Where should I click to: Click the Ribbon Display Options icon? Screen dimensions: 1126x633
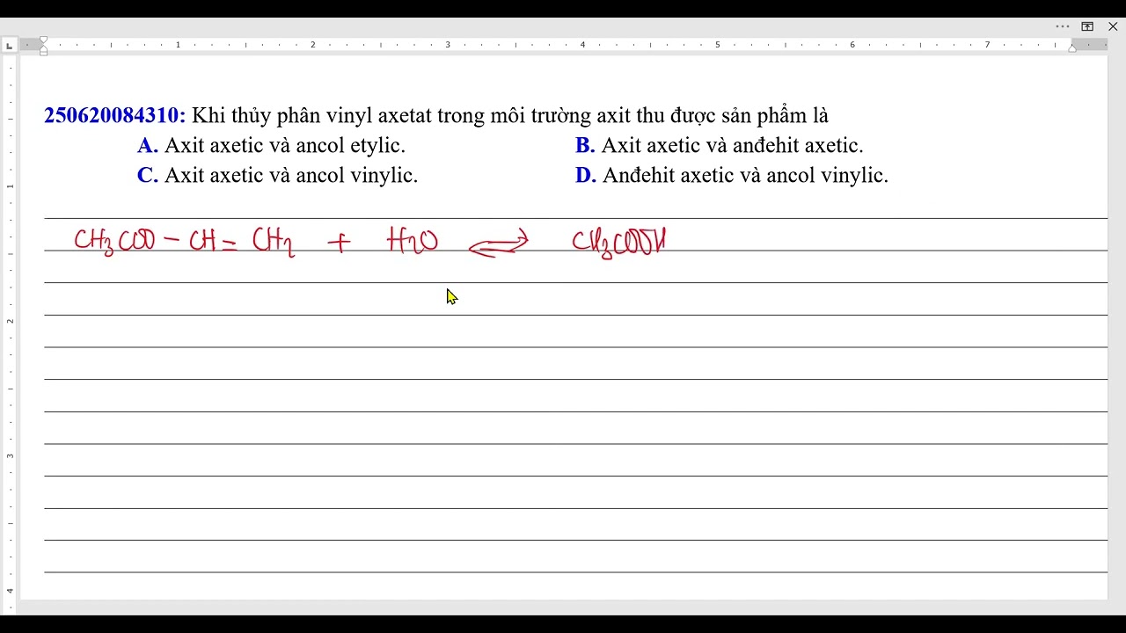click(x=1087, y=26)
